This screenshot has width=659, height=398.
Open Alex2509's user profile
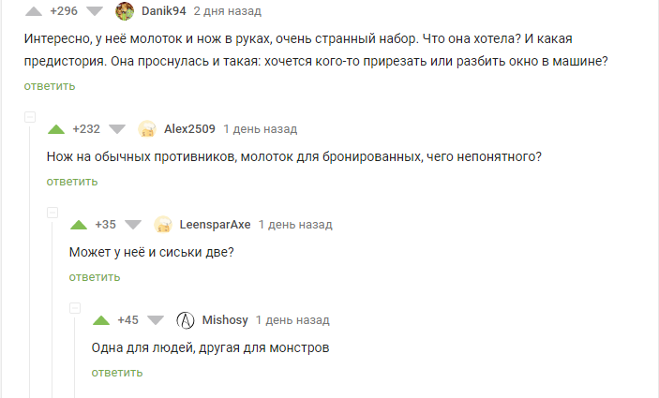coord(189,129)
